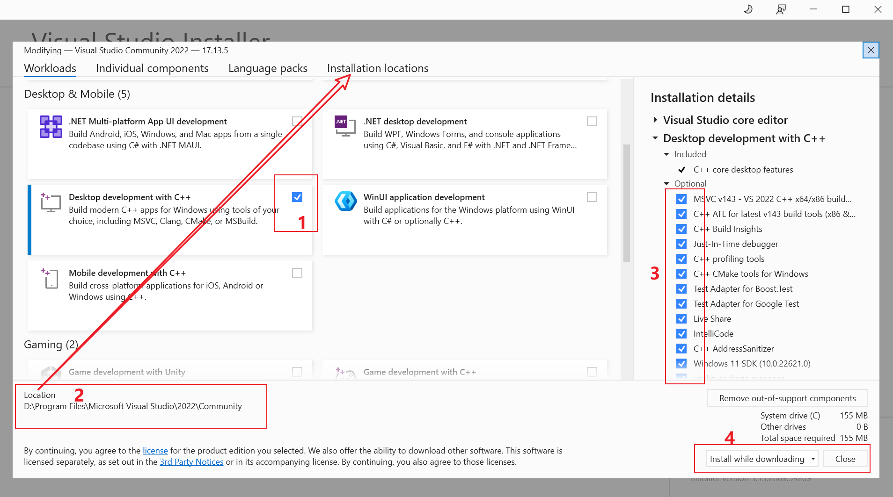Click the Desktop & Mobile (5) heading

(77, 94)
